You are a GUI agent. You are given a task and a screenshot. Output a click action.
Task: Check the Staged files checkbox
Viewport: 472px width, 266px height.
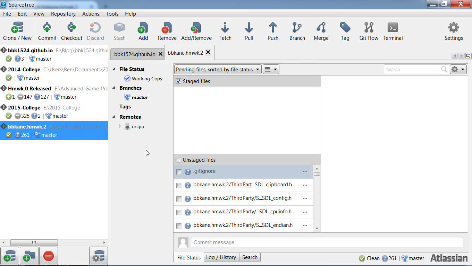click(178, 81)
